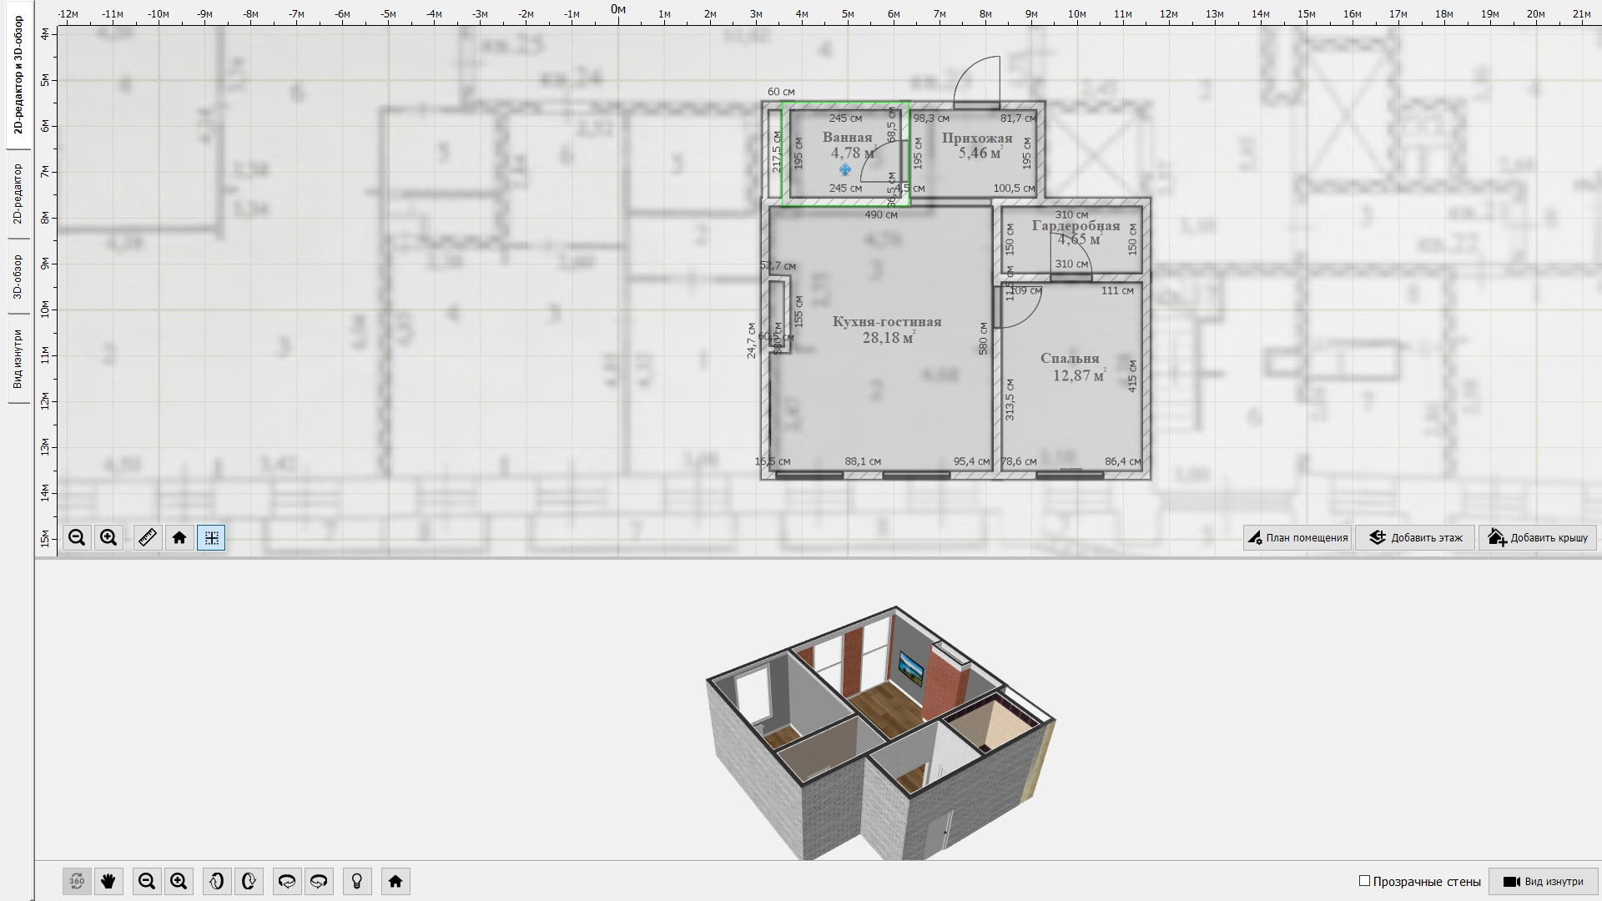Zoom in the 3D preview
Screen dimensions: 1602x901
179,882
